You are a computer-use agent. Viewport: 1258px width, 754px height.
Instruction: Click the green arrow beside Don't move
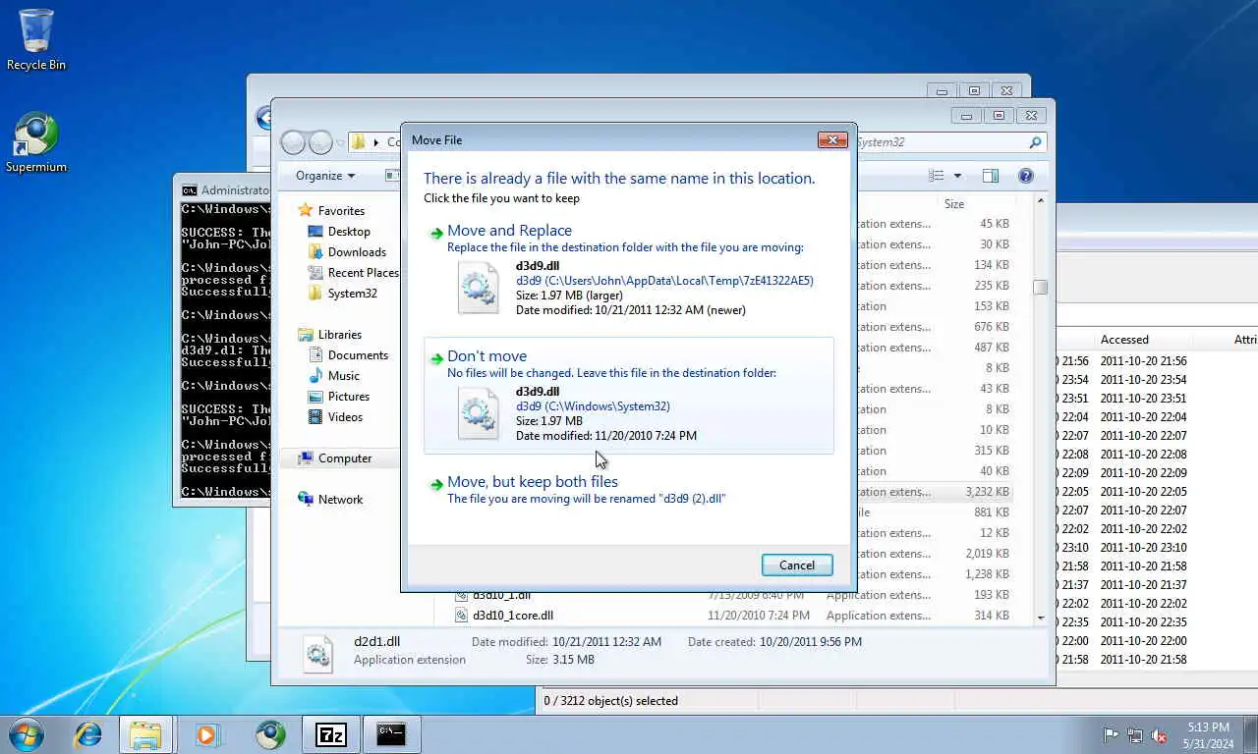tap(436, 358)
